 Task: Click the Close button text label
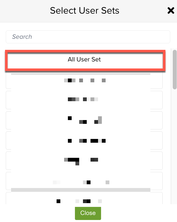88,213
